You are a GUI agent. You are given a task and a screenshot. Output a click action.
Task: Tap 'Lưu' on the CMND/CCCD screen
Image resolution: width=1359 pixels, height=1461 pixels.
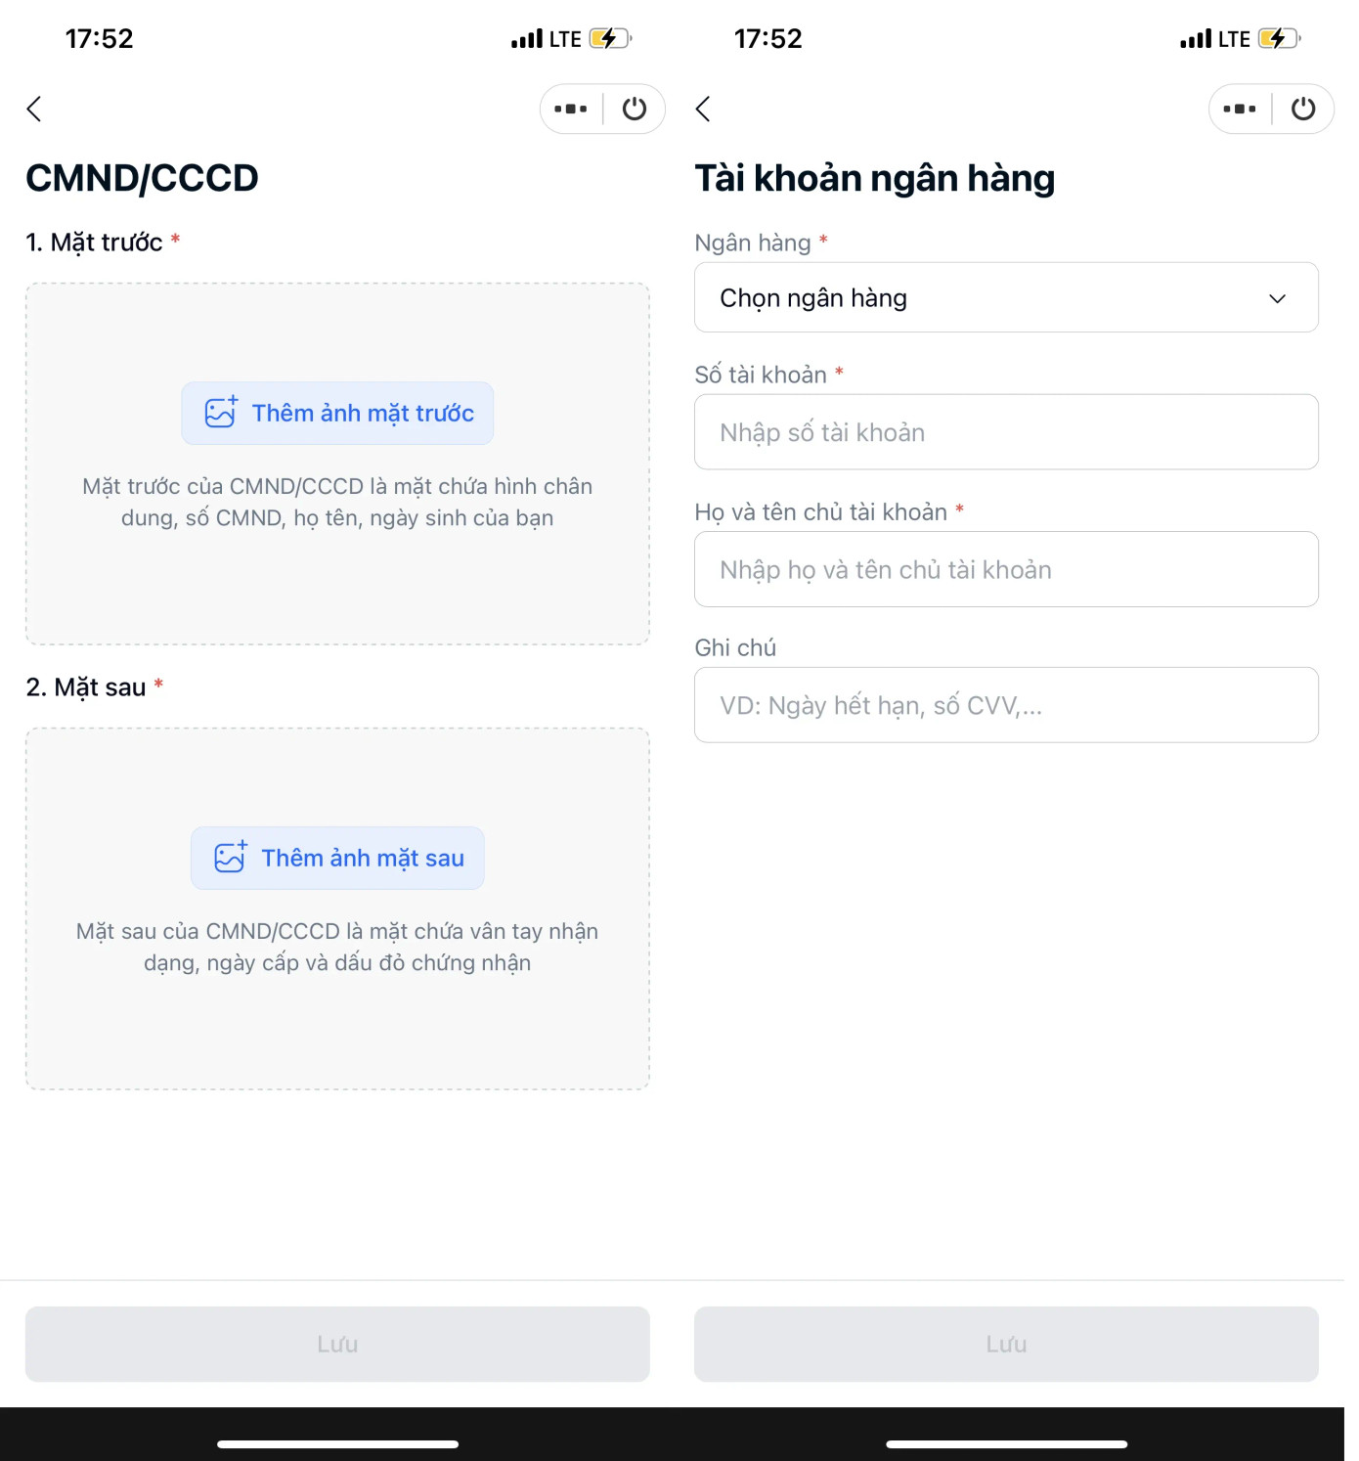(x=337, y=1344)
